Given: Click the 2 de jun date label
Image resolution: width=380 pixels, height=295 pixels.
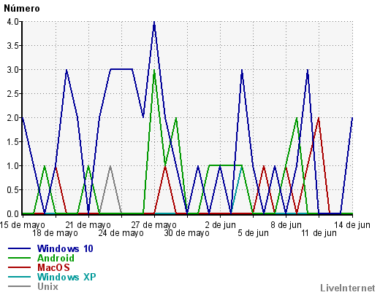Looking at the screenshot, I should click(x=220, y=225).
